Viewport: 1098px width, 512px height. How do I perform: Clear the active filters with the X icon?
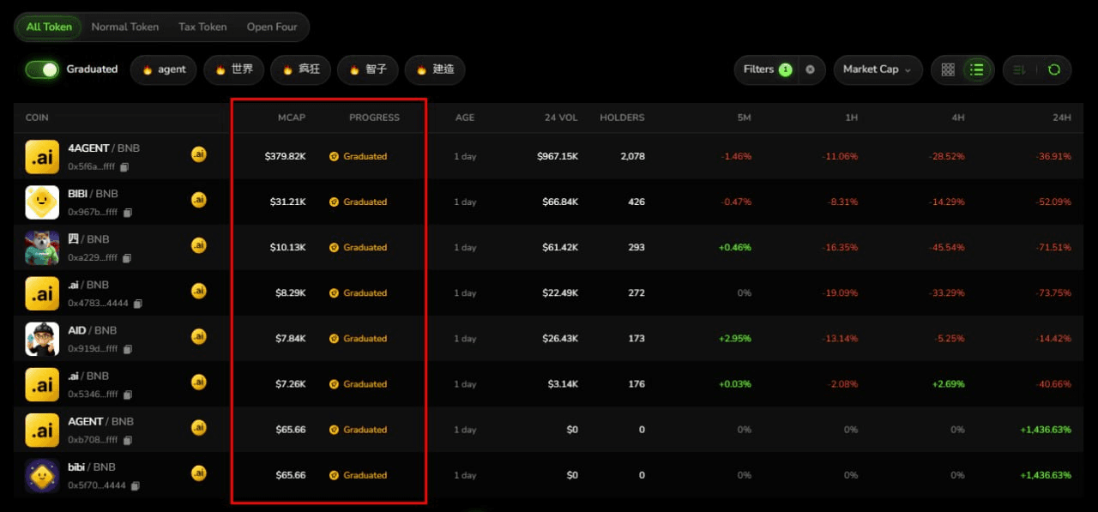click(810, 69)
